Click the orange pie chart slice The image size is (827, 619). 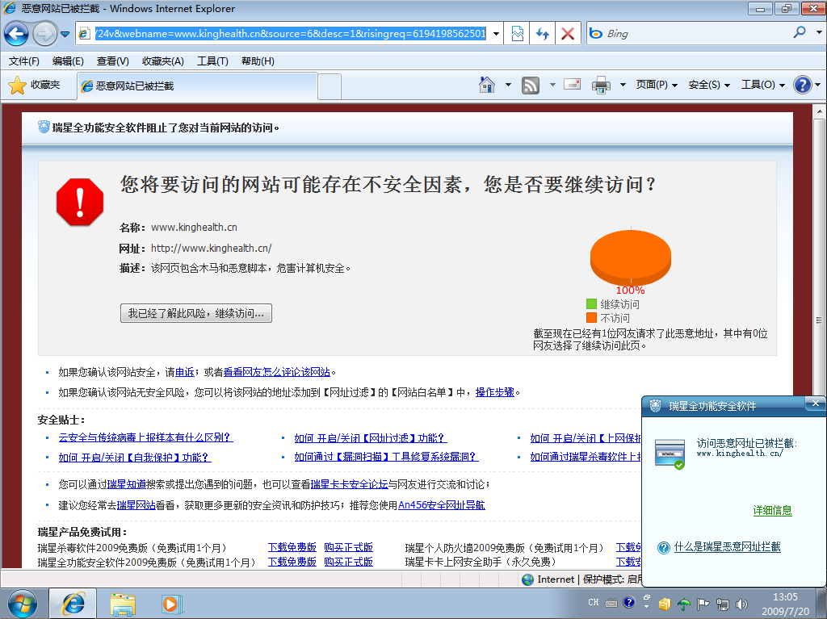(x=630, y=257)
